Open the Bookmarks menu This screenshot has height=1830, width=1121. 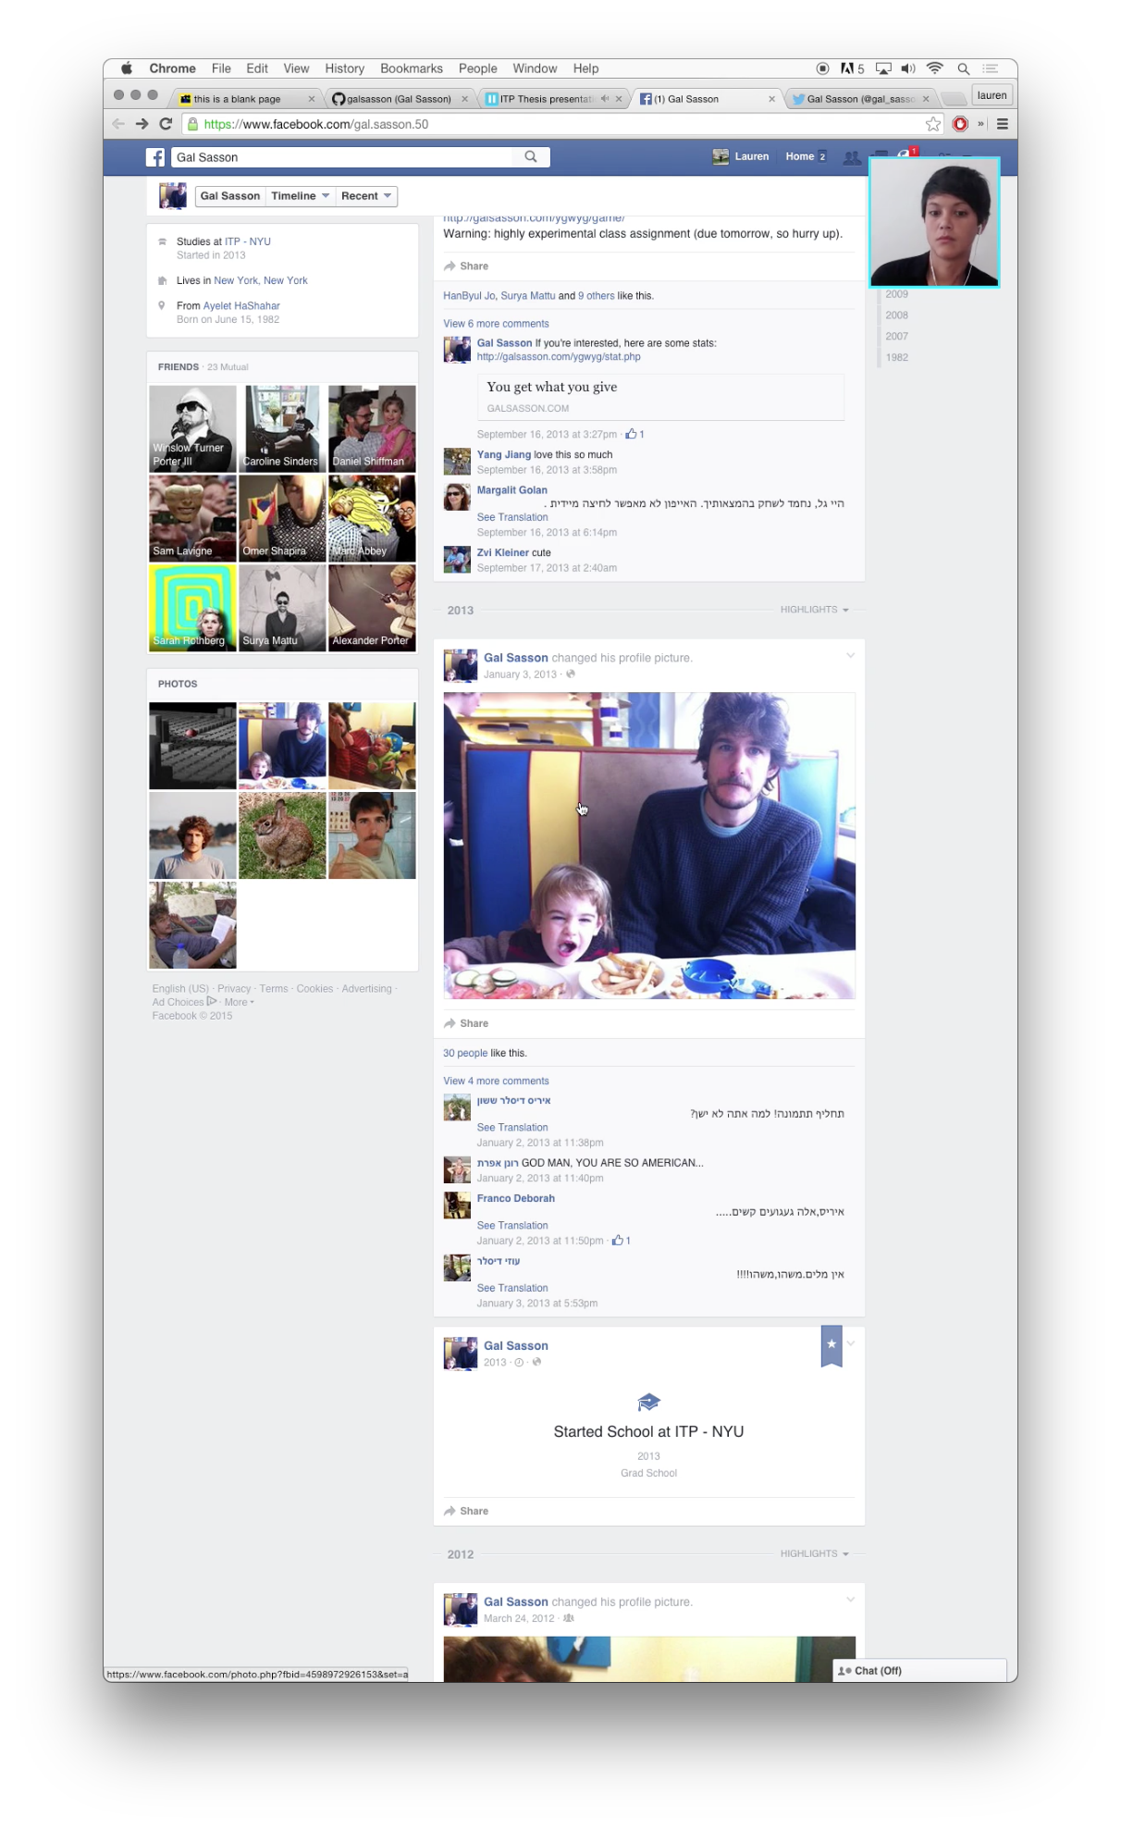(x=412, y=68)
